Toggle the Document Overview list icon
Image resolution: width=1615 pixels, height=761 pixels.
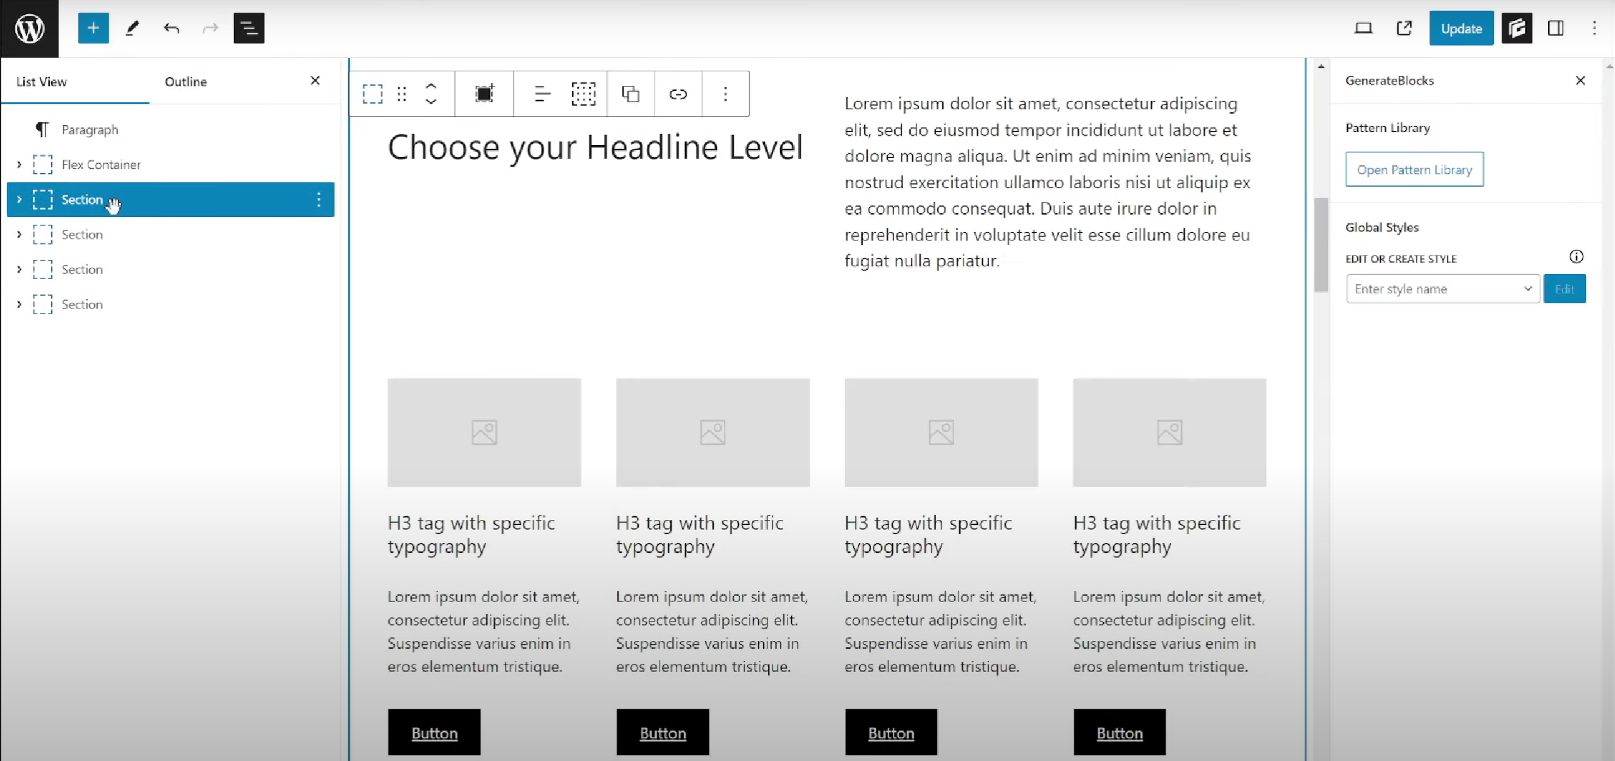[x=249, y=28]
